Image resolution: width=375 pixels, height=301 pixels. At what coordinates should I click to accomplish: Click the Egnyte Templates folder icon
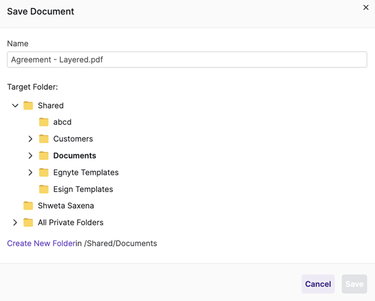point(44,173)
